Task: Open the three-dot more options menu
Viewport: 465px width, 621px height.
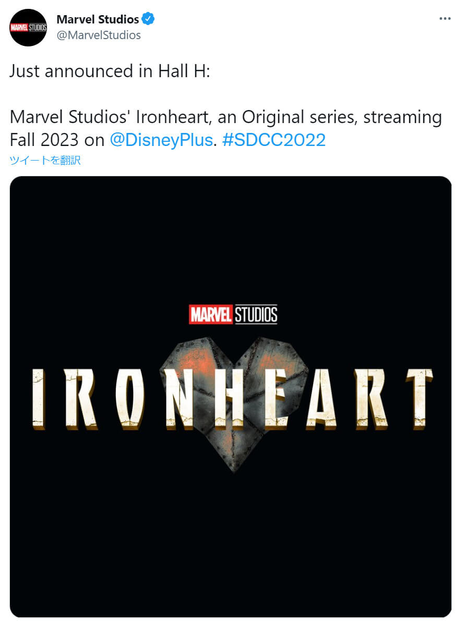Action: tap(445, 19)
